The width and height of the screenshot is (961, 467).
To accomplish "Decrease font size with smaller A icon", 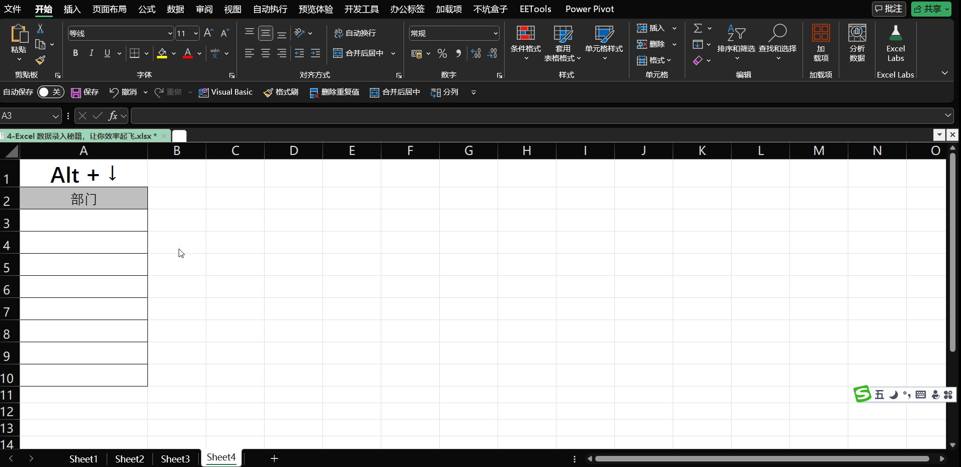I will click(225, 33).
